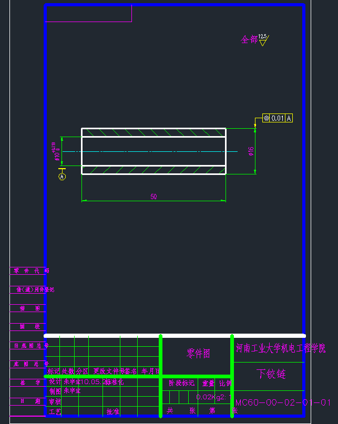Click 朱宇宝 name in the 设计 row
Image resolution: width=338 pixels, height=424 pixels.
[72, 382]
